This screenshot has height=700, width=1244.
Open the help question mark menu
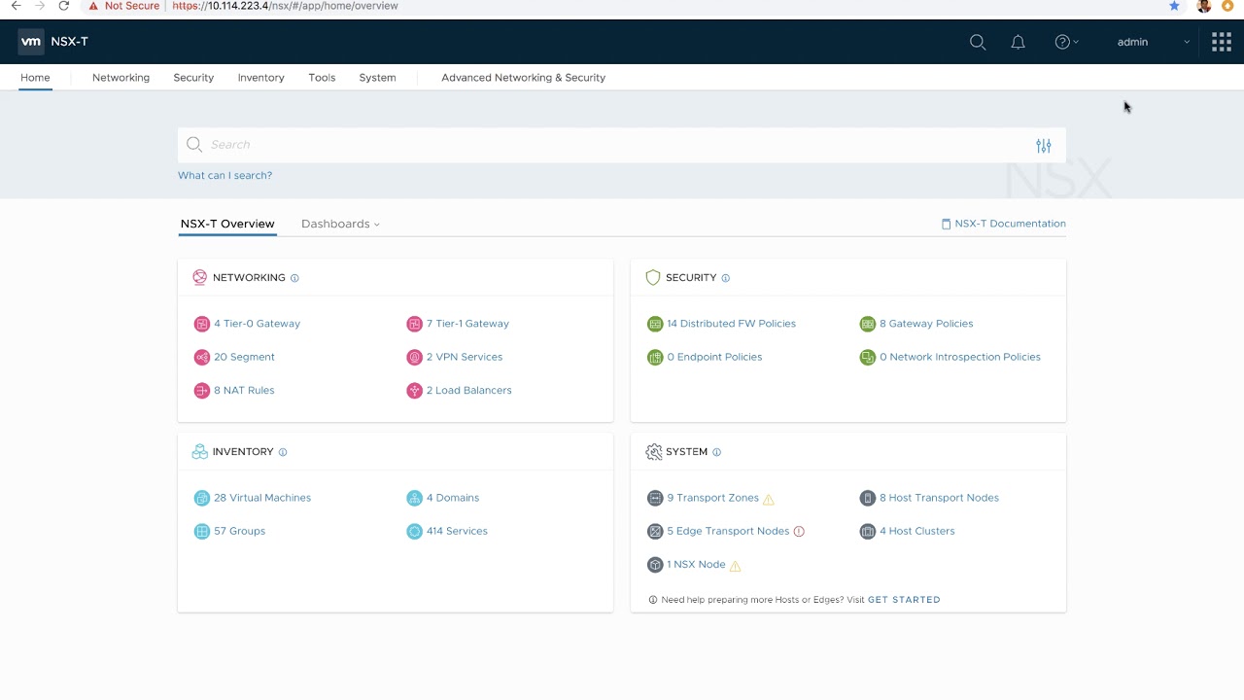click(x=1066, y=42)
